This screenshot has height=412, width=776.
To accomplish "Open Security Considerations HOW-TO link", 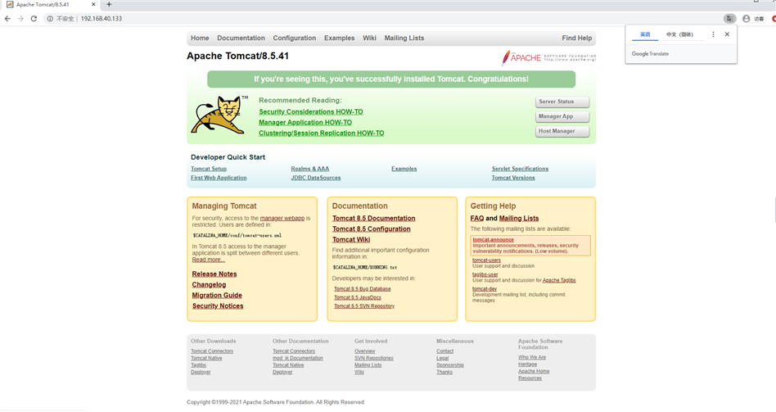I will [x=311, y=112].
